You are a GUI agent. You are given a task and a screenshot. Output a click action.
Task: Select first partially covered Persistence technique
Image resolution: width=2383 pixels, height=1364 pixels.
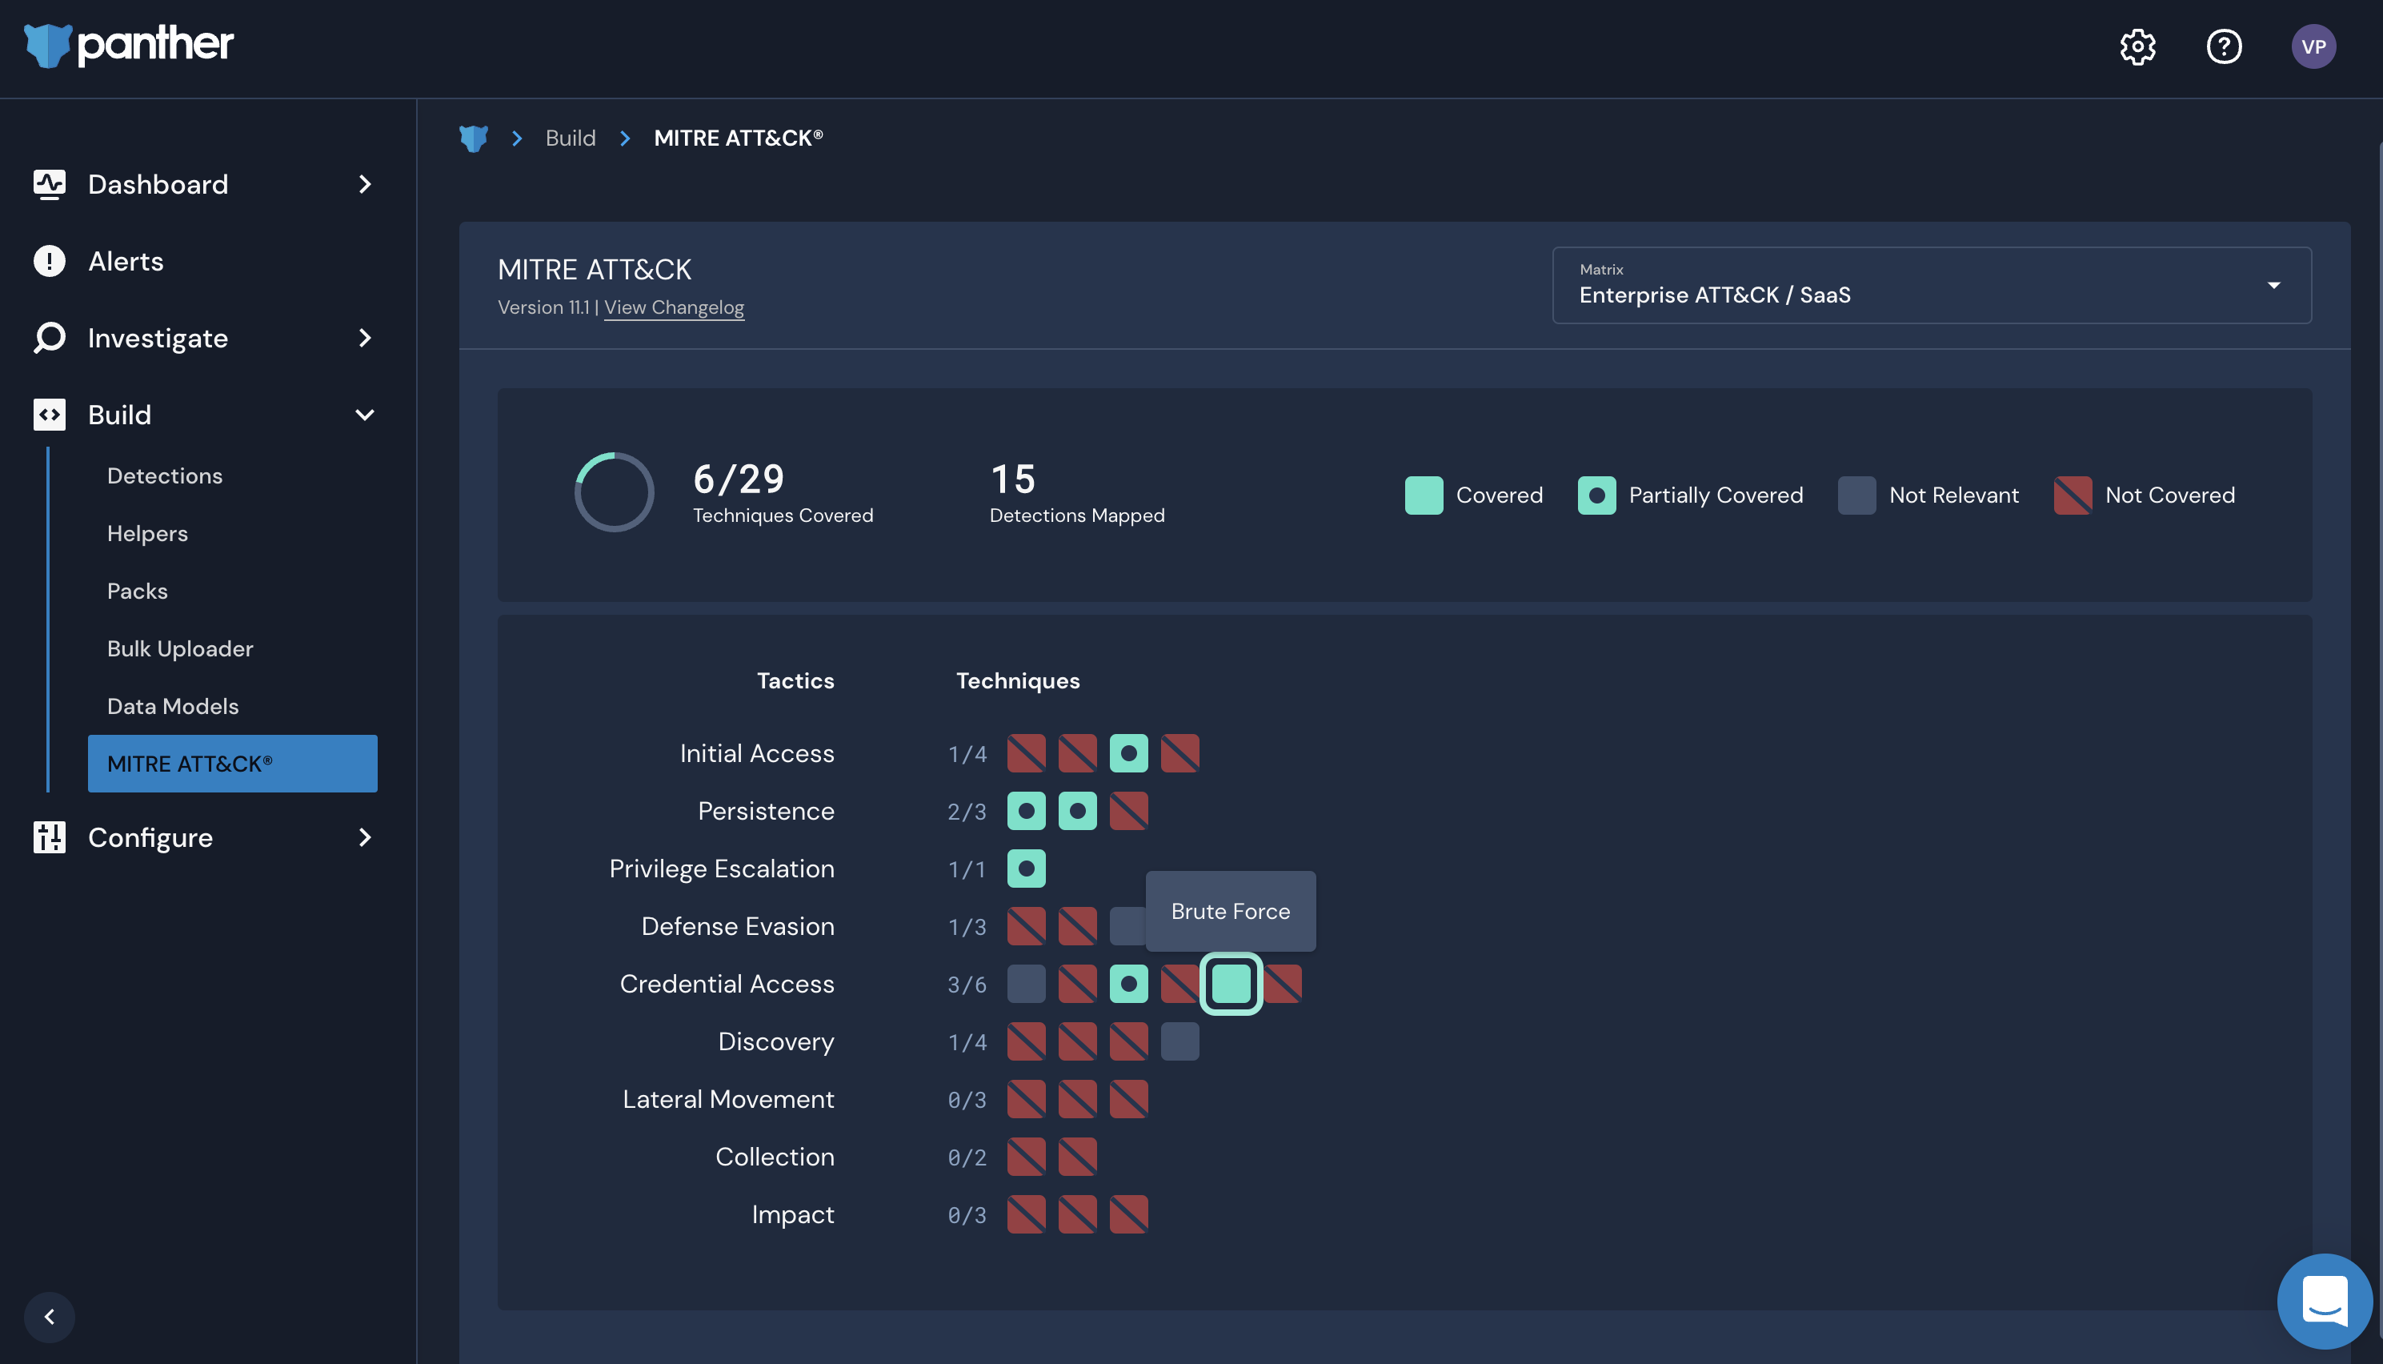coord(1026,812)
